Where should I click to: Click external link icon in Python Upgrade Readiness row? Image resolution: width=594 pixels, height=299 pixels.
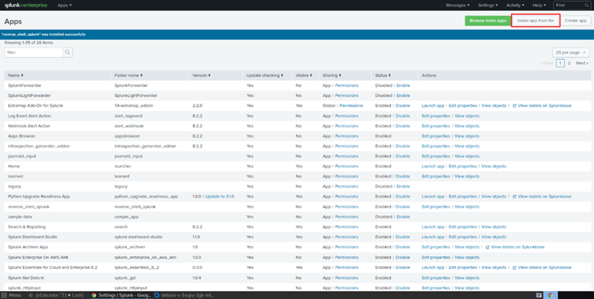click(514, 196)
